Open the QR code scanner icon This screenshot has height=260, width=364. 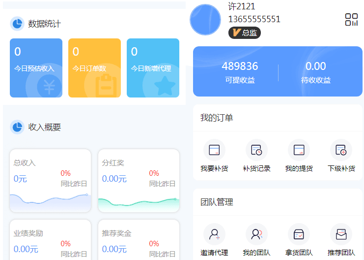pos(351,20)
